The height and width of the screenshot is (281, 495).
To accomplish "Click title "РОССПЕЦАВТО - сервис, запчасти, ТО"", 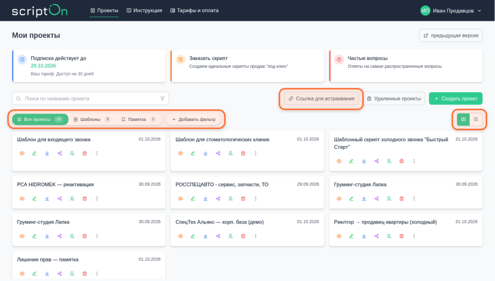I will [x=222, y=184].
